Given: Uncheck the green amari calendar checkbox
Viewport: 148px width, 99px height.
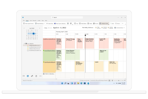Looking at the screenshot, I should click(28, 47).
